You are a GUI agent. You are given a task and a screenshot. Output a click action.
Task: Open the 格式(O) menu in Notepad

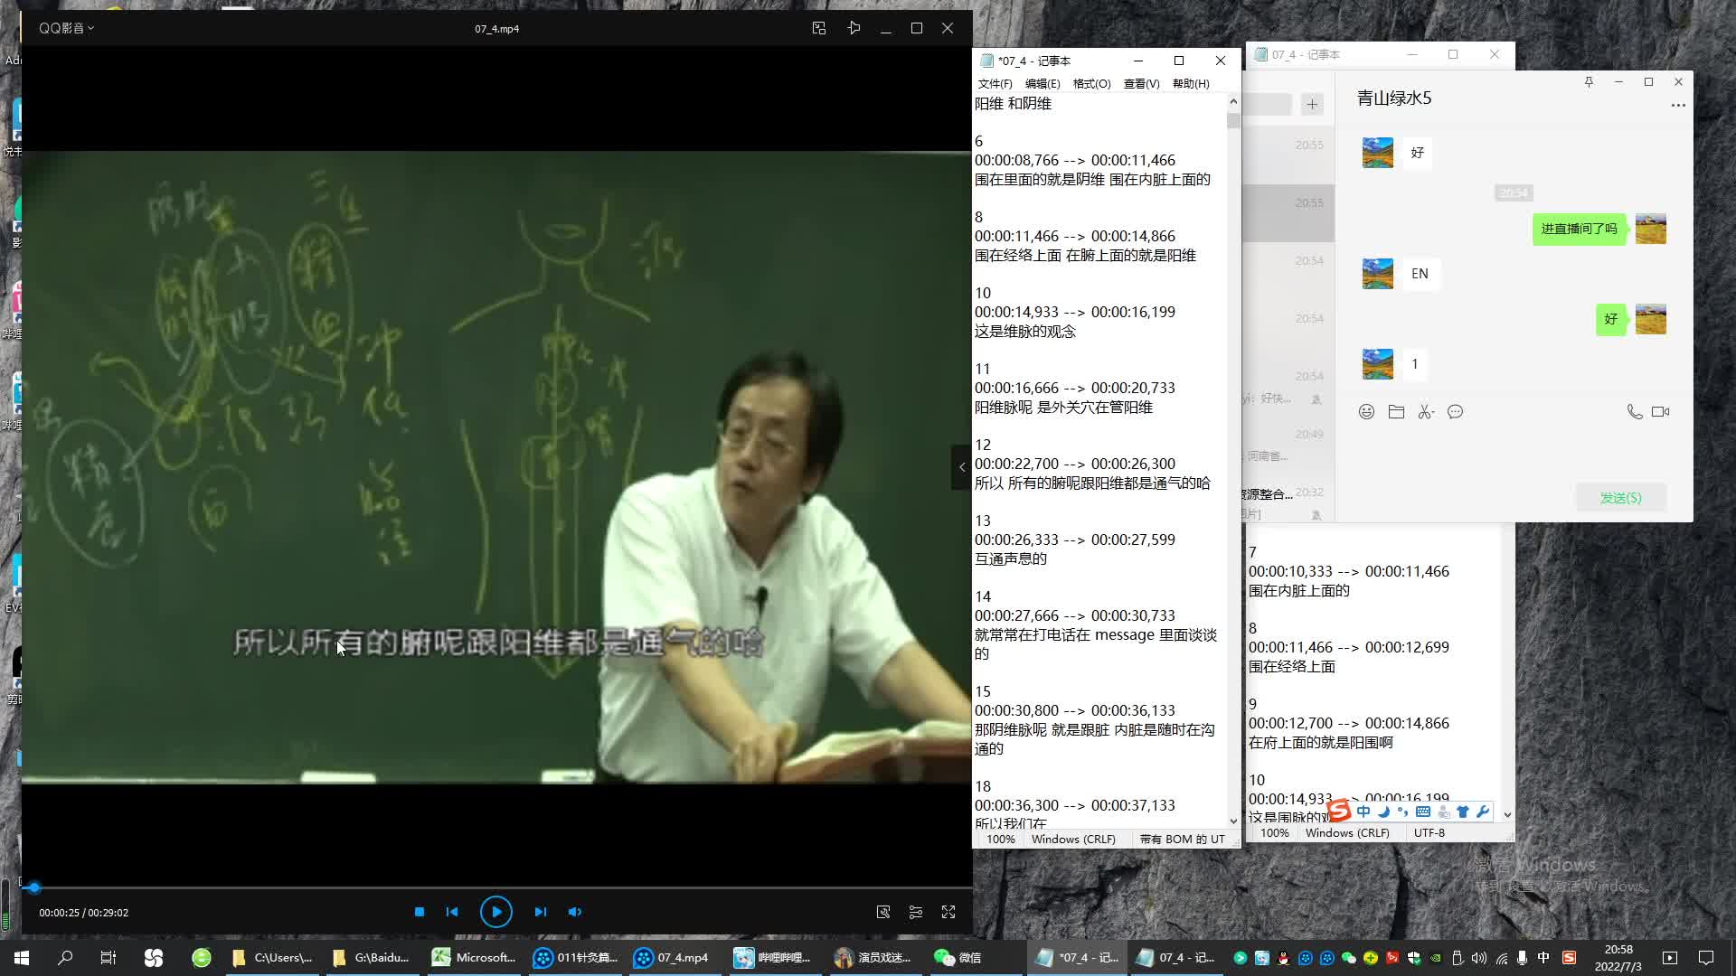1091,83
